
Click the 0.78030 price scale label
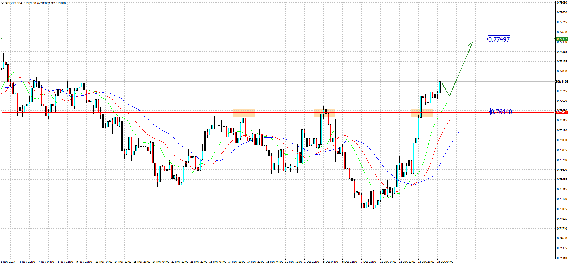pos(562,2)
